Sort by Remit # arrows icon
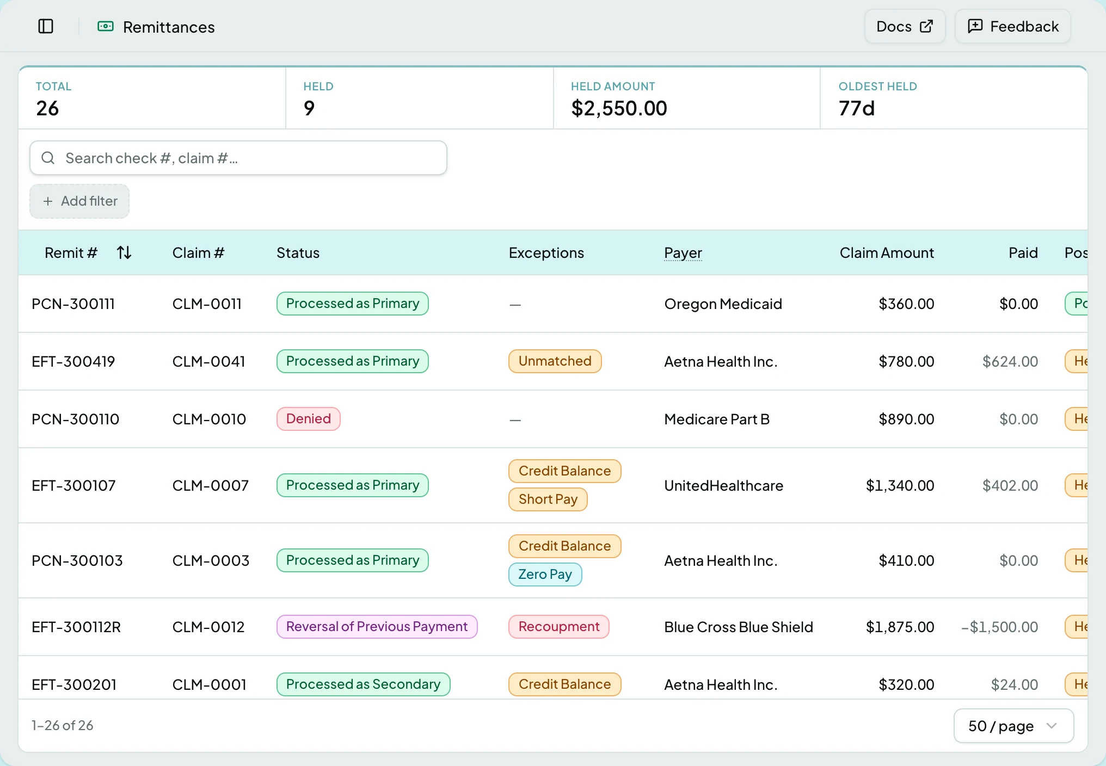Image resolution: width=1106 pixels, height=766 pixels. coord(124,252)
